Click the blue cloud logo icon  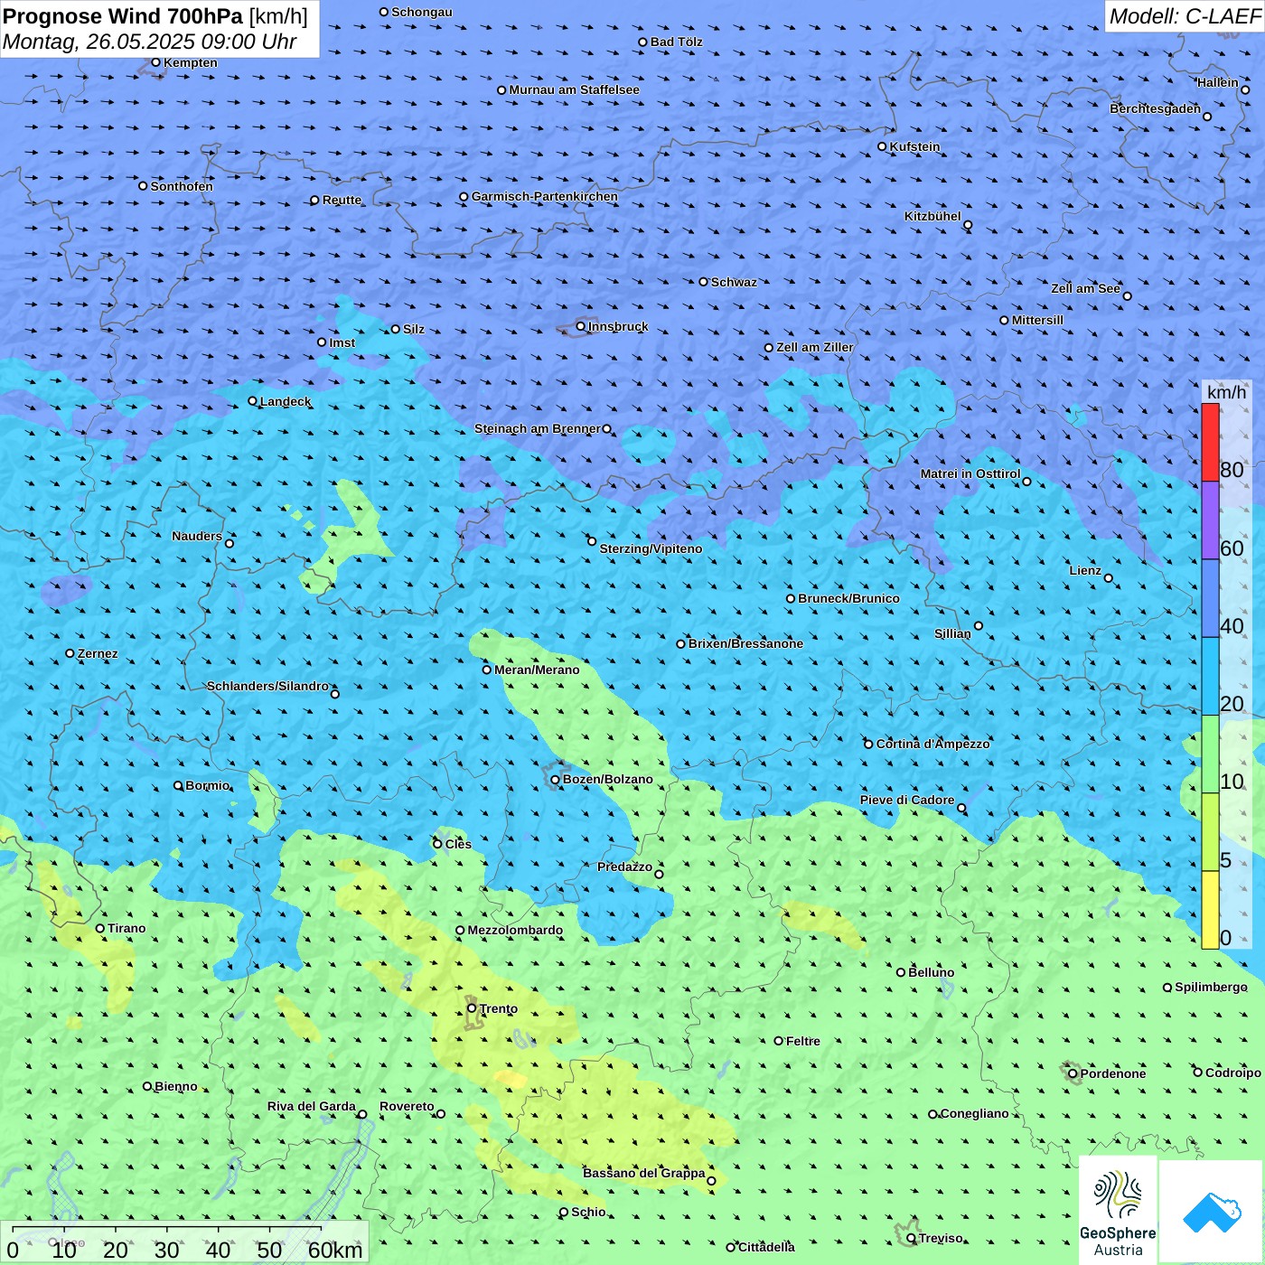pyautogui.click(x=1211, y=1212)
